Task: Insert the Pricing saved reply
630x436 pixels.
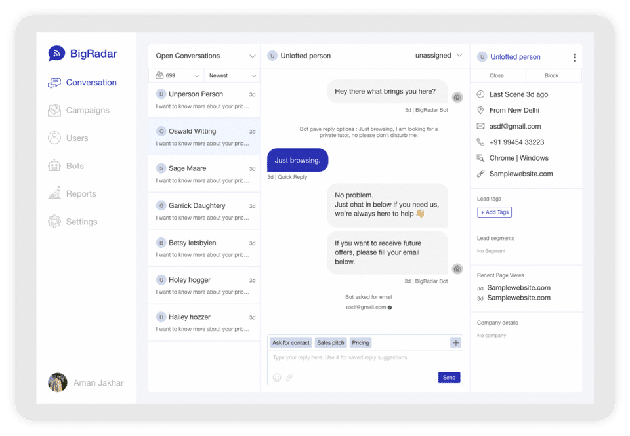Action: 360,342
